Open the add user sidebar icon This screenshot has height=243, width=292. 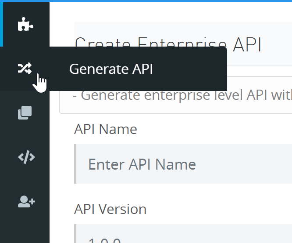(x=26, y=202)
